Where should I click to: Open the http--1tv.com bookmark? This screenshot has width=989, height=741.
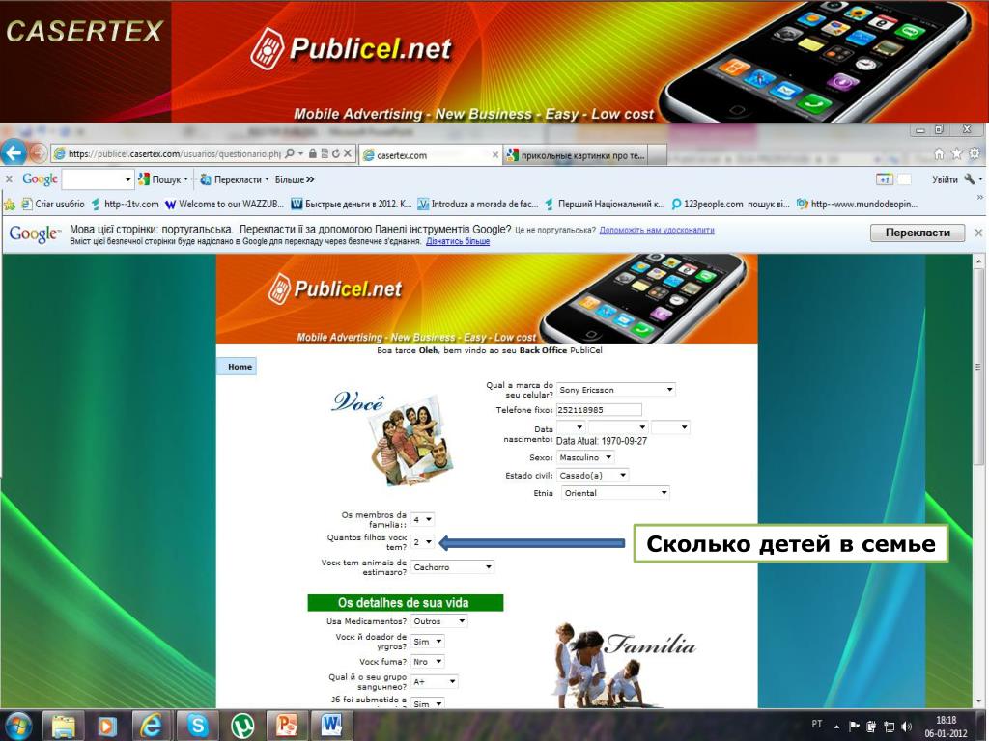click(x=125, y=205)
